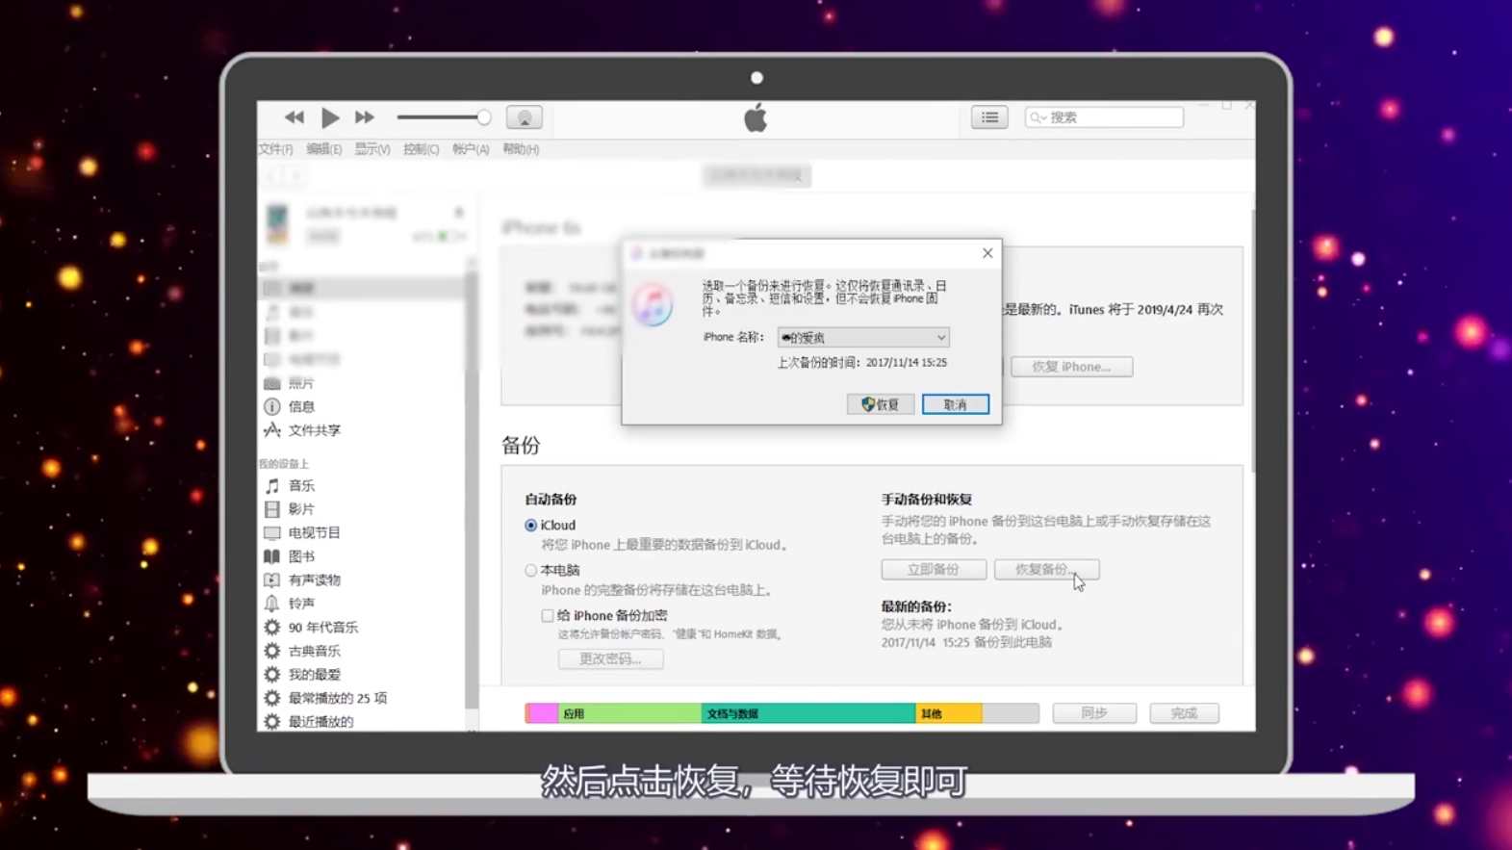
Task: Select iCloud automatic backup radio button
Action: click(530, 526)
